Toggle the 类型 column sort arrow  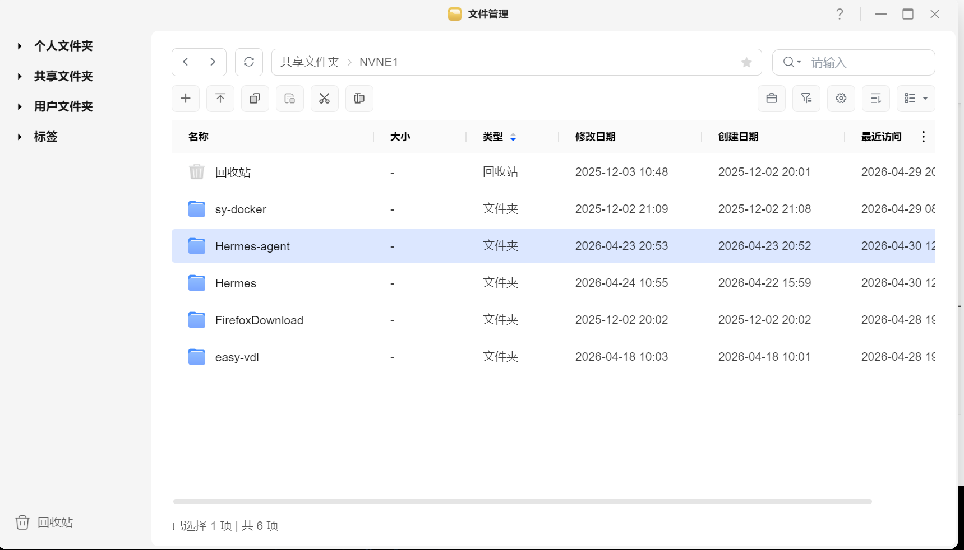tap(513, 137)
